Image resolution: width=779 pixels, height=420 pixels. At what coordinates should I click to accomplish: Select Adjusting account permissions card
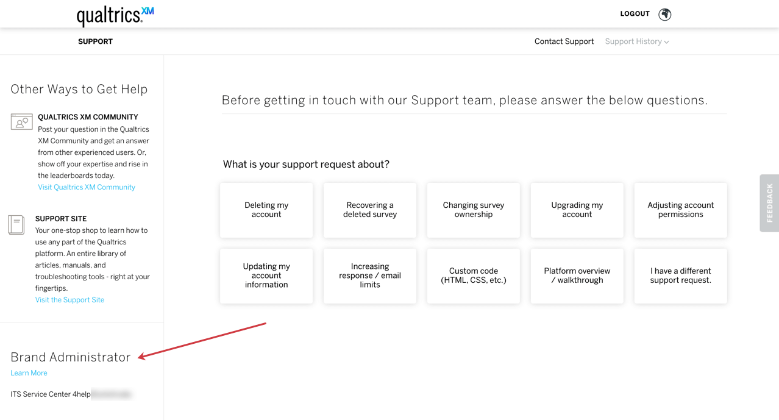click(680, 210)
